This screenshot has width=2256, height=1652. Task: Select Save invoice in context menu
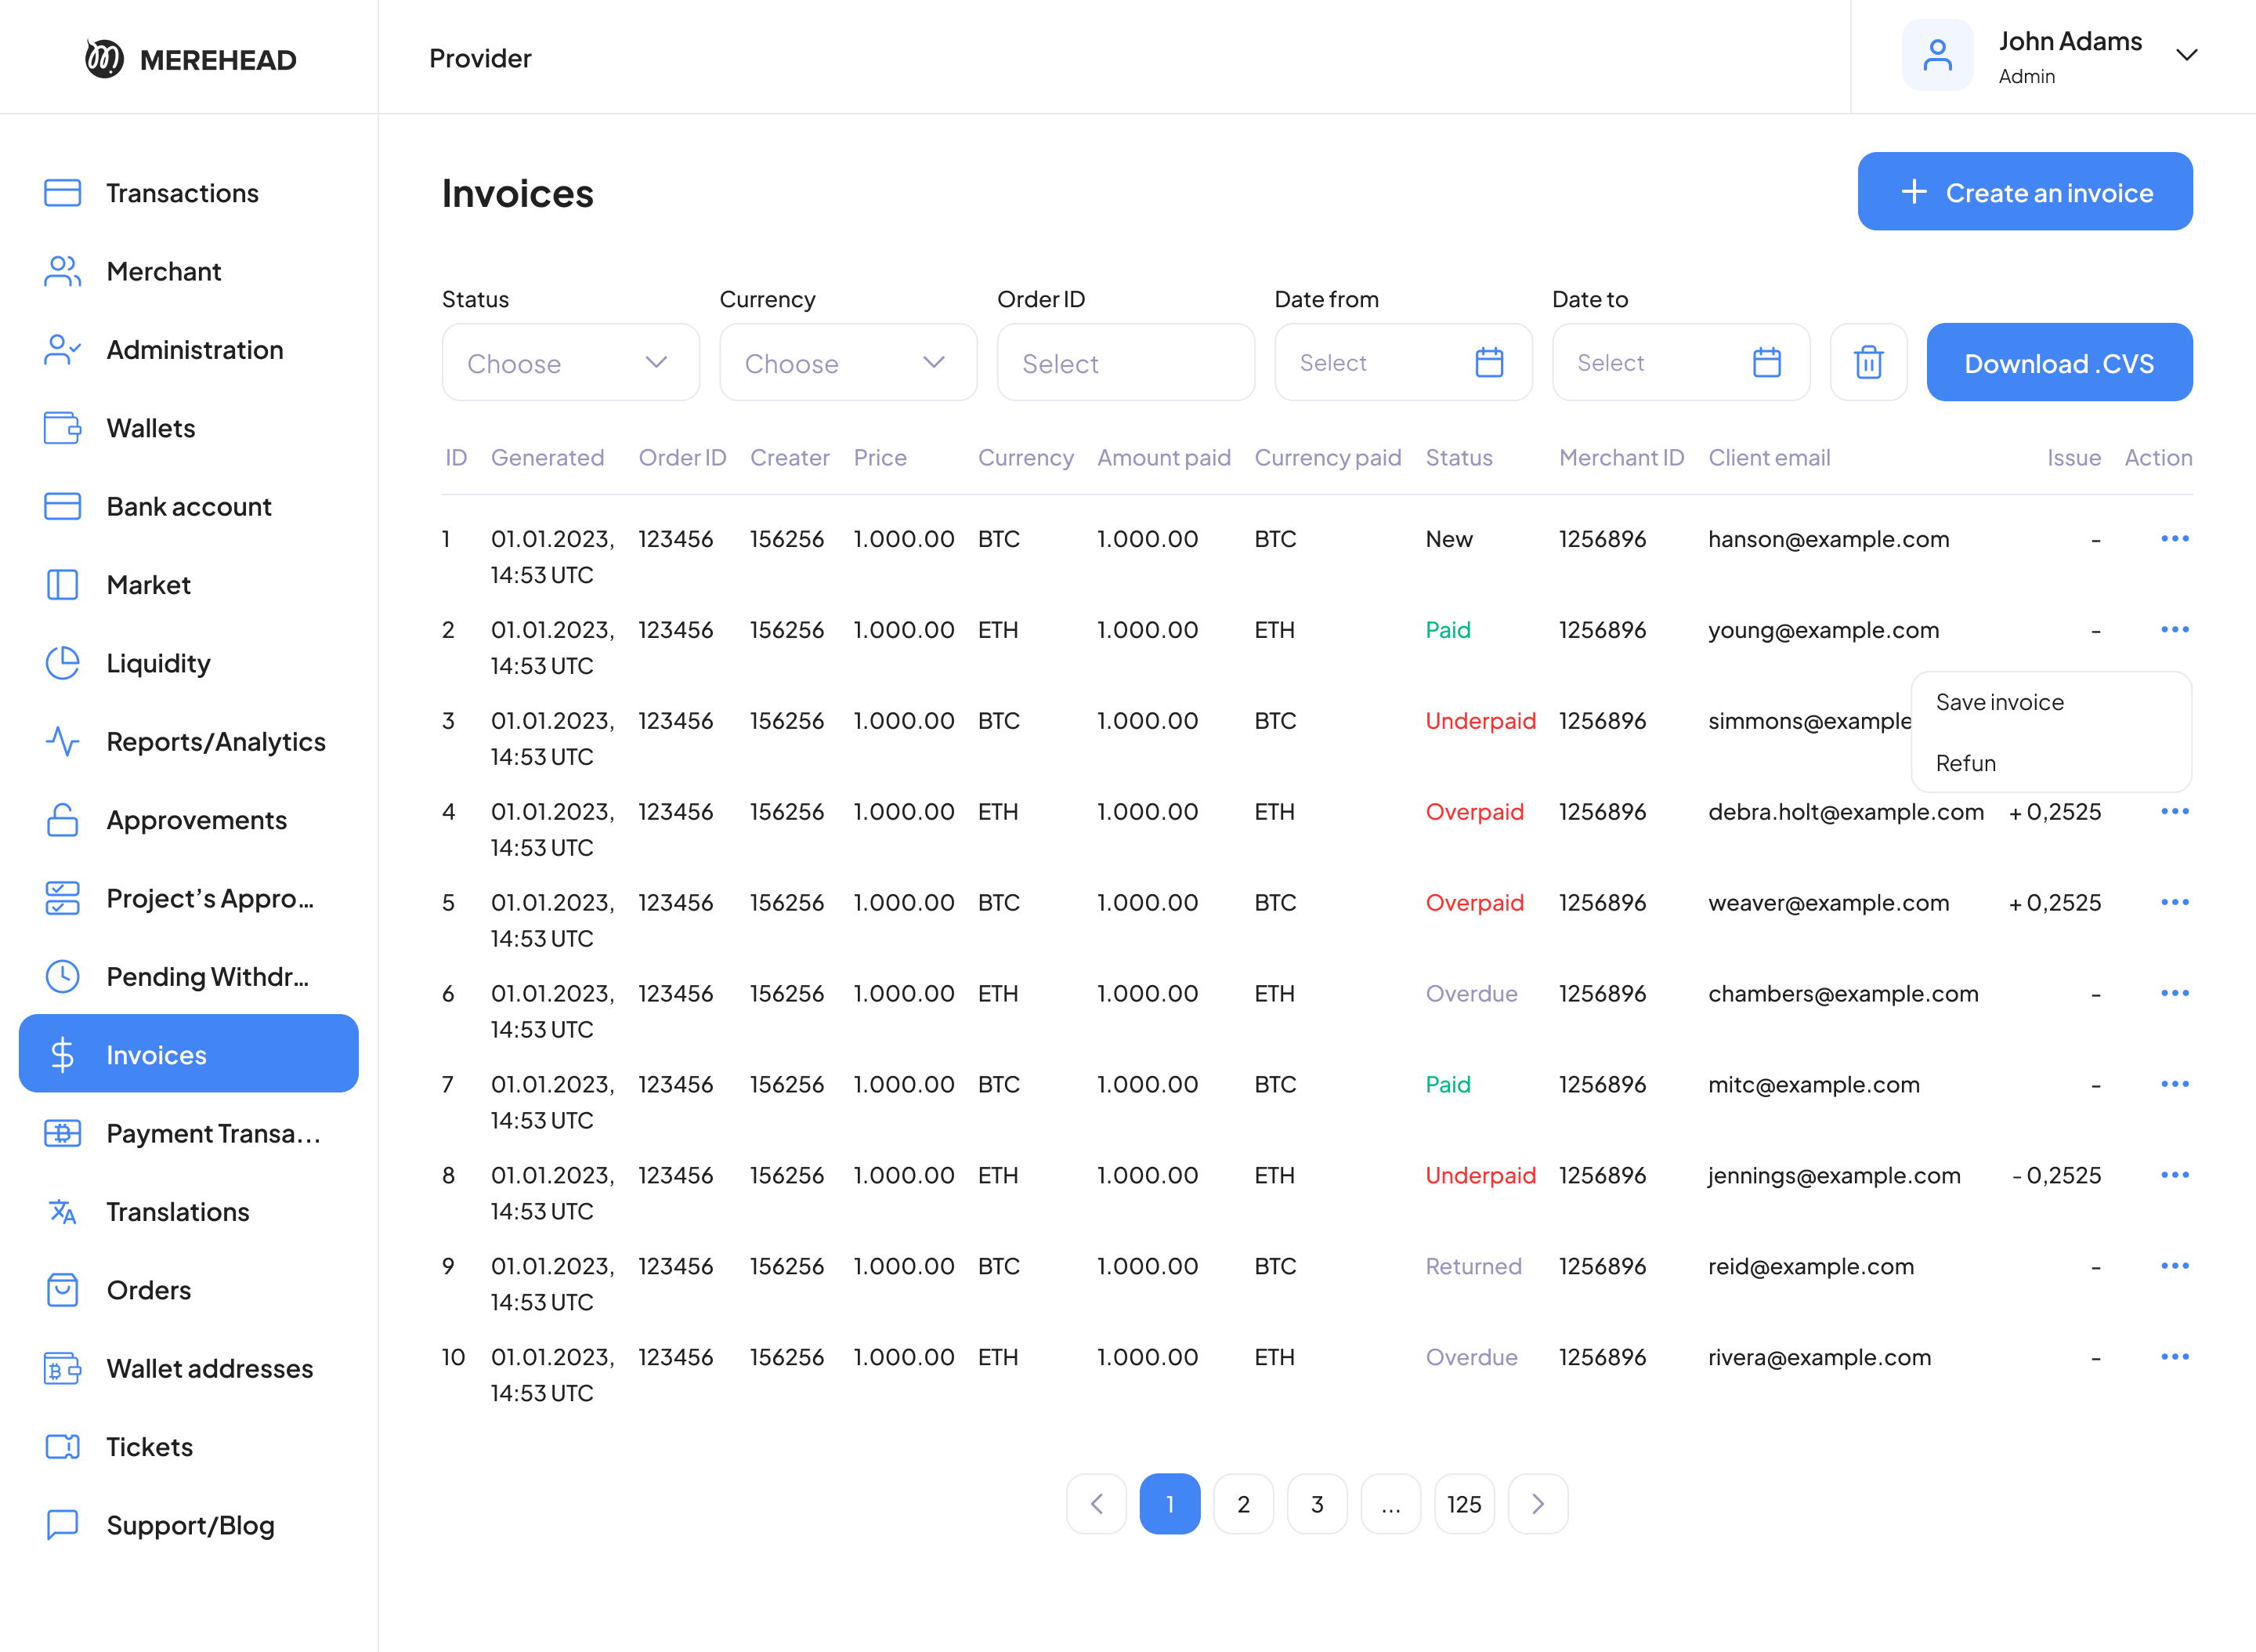tap(1999, 702)
